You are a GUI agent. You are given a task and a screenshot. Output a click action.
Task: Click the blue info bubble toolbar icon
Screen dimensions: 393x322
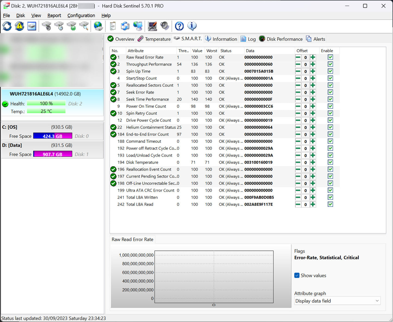192,26
